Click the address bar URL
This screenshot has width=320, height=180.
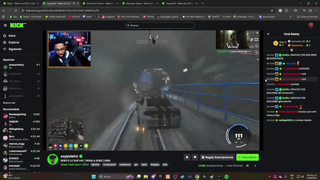point(62,10)
